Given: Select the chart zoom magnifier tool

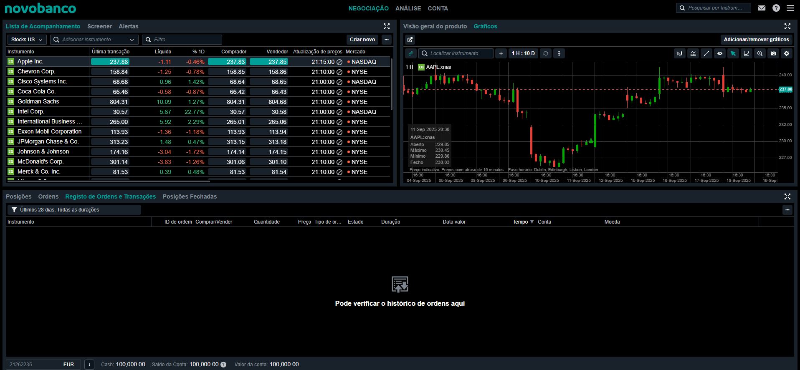Looking at the screenshot, I should coord(760,53).
